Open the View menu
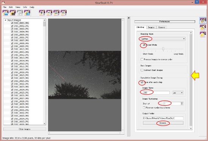 click(x=18, y=7)
